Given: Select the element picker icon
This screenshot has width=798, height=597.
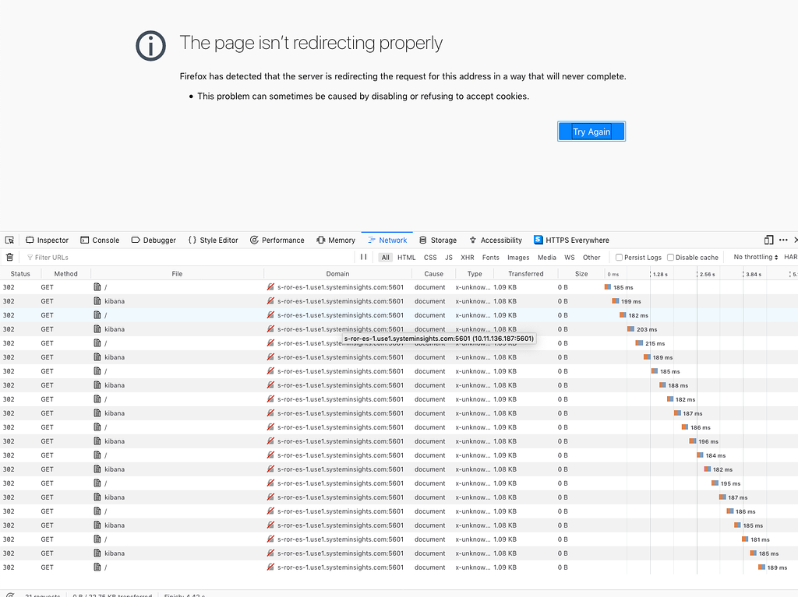Looking at the screenshot, I should tap(9, 240).
